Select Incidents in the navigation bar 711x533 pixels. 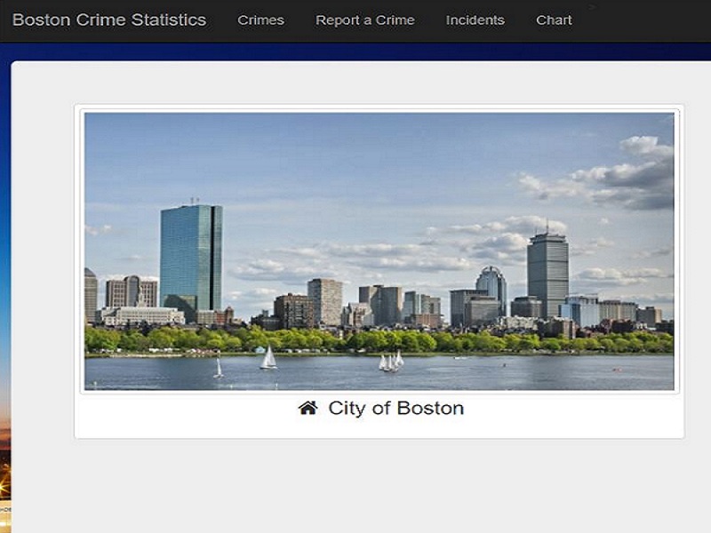click(475, 20)
